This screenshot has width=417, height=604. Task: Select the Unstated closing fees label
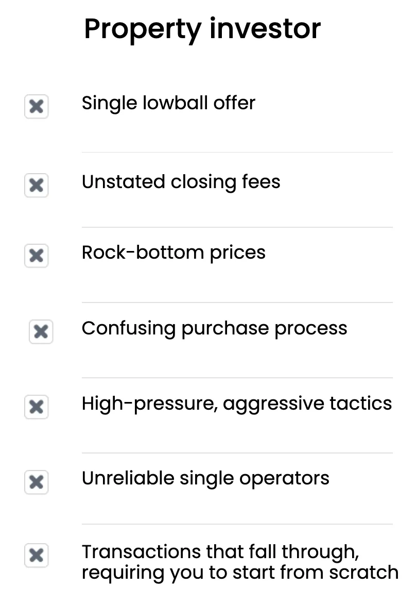click(181, 182)
